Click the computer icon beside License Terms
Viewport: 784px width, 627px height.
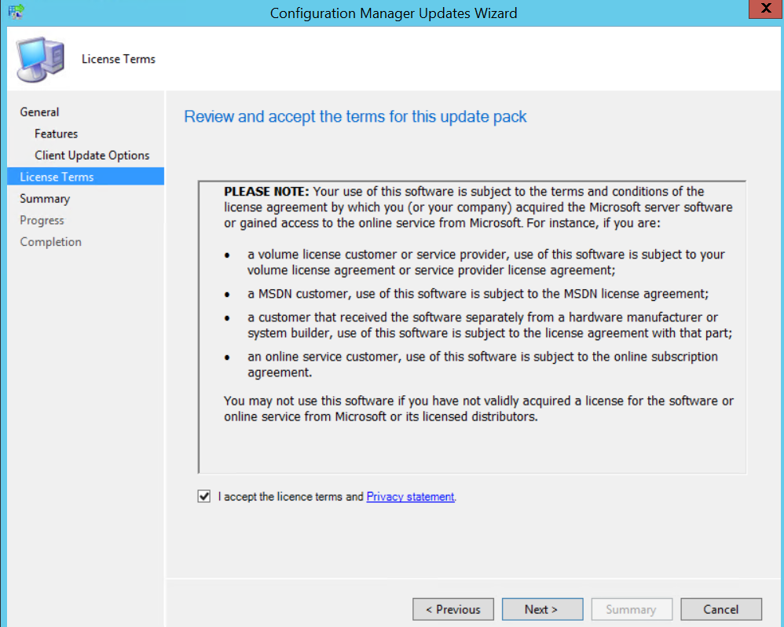pos(42,60)
